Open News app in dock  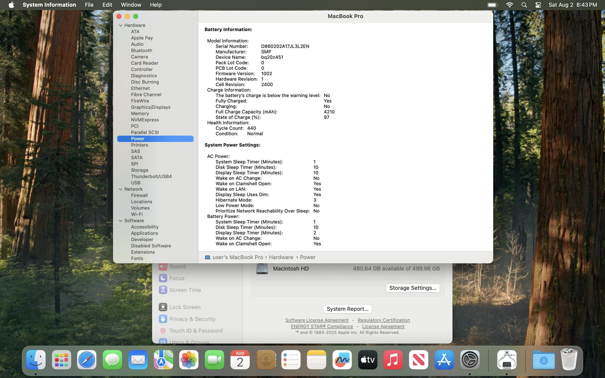pyautogui.click(x=419, y=360)
